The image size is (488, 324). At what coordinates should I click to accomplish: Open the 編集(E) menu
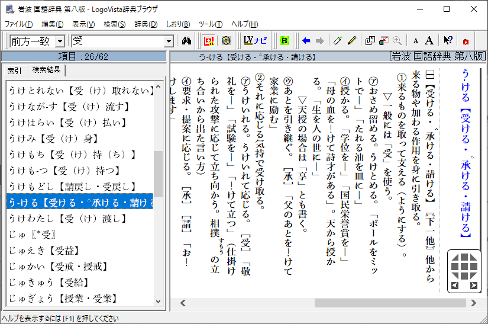click(52, 24)
